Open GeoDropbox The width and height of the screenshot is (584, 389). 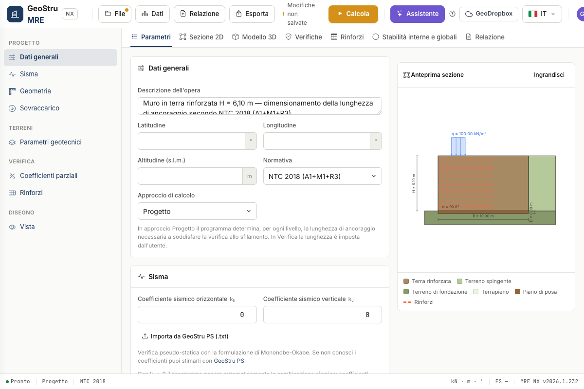[x=489, y=14]
